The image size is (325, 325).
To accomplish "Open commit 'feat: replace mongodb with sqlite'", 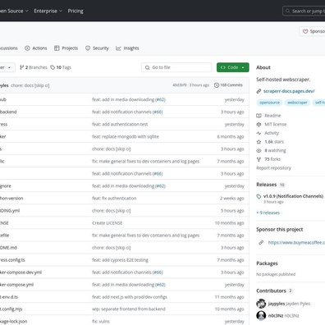I will [x=126, y=136].
